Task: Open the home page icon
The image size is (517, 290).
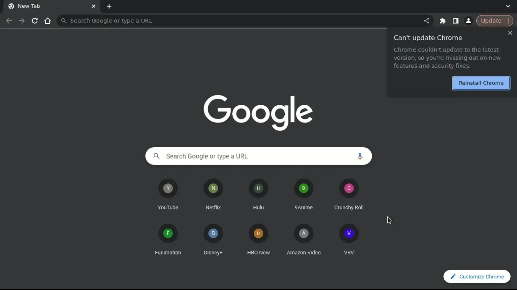Action: point(47,21)
